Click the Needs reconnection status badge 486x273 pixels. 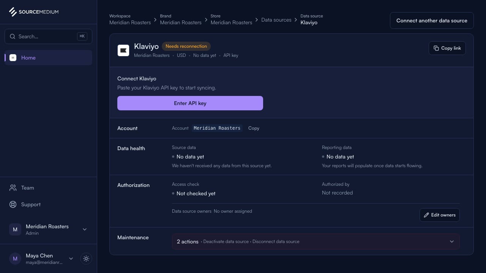tap(186, 46)
